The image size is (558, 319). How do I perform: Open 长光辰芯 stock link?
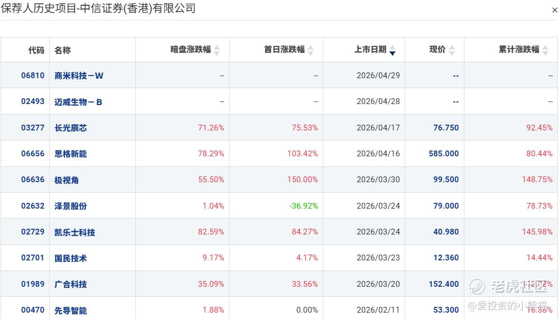coord(70,128)
